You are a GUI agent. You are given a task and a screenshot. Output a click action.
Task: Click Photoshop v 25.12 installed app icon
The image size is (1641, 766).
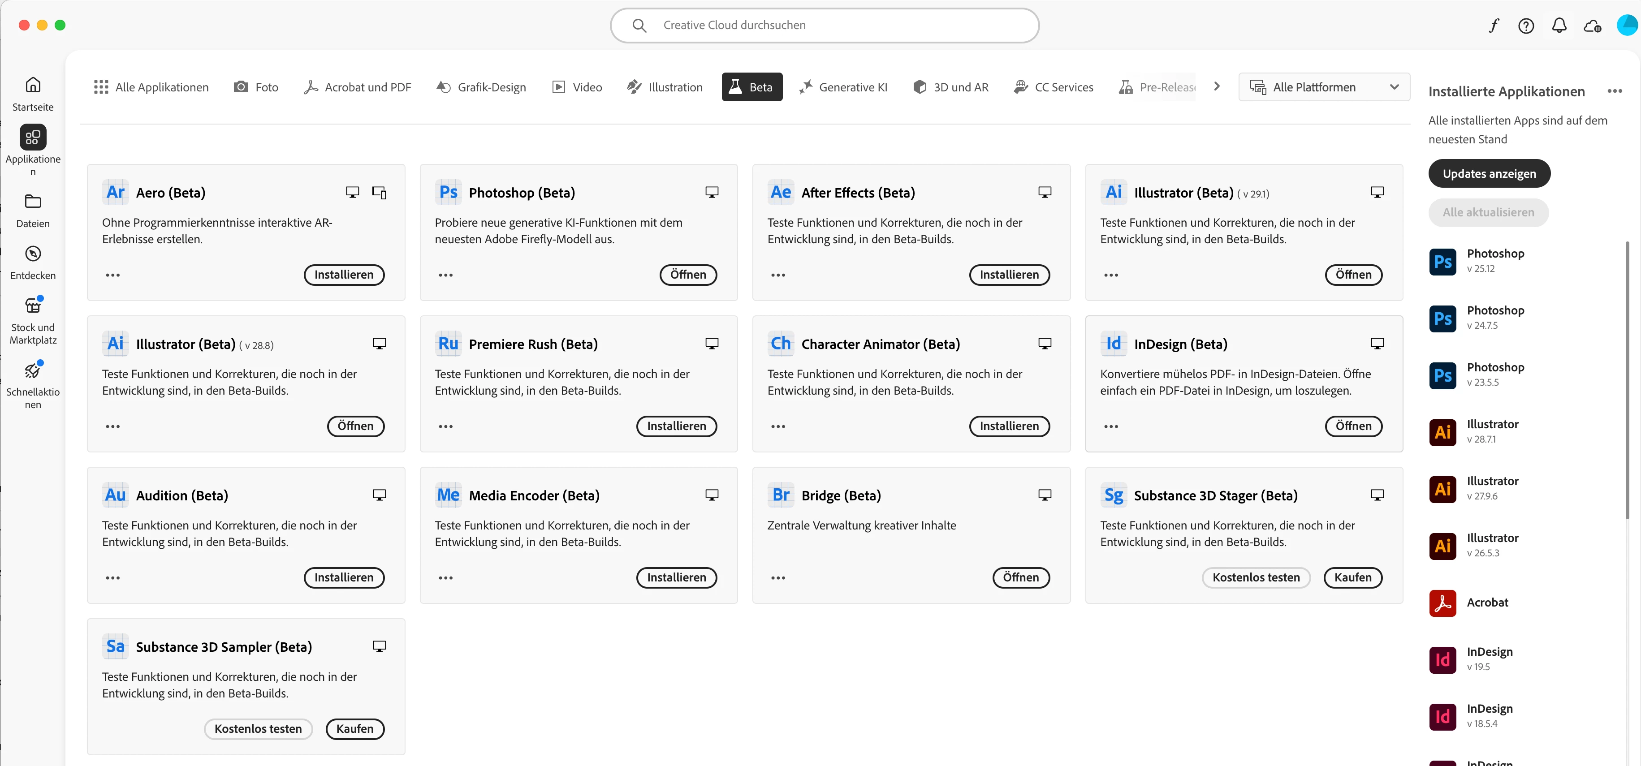(1442, 261)
